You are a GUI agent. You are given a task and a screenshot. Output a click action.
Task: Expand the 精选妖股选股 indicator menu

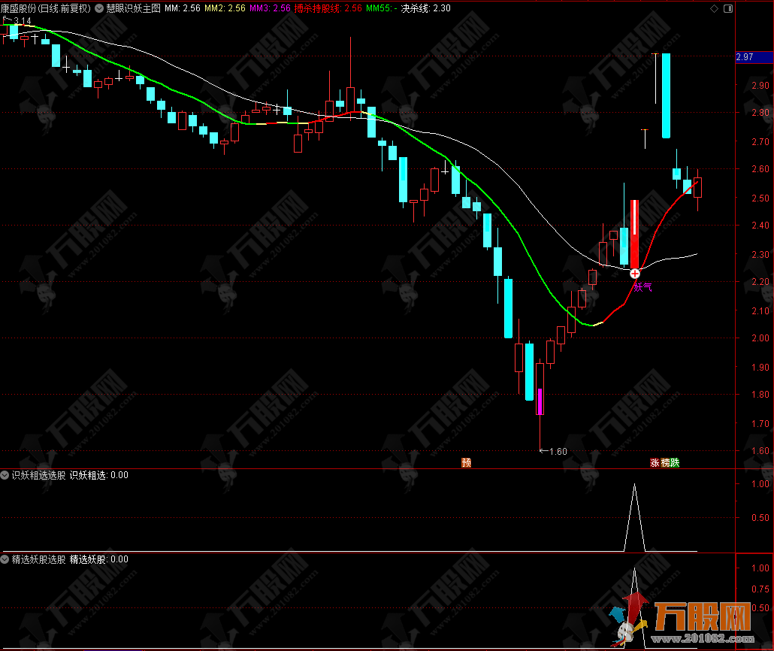5,559
